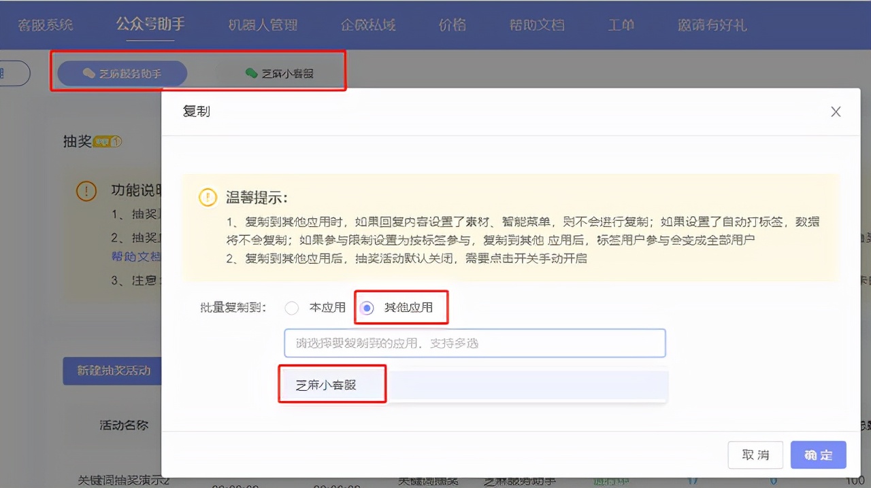Go to the 价格 page

click(451, 24)
